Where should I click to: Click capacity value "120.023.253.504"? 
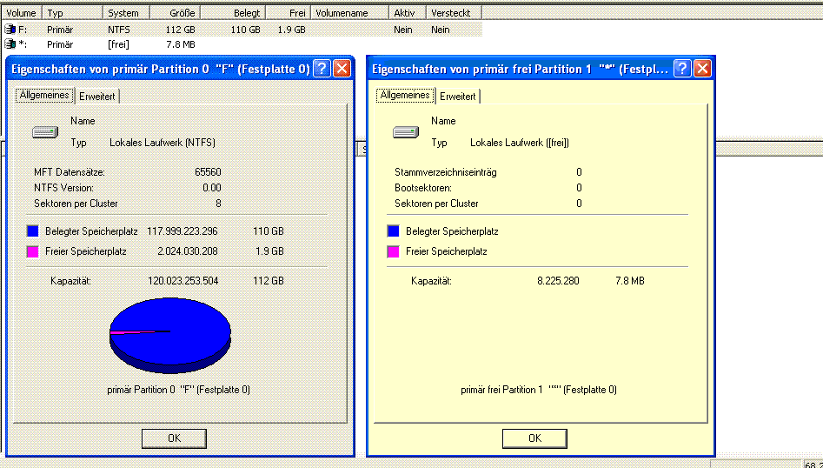pyautogui.click(x=183, y=281)
